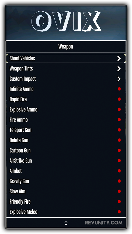
Task: Click the up-down scroll arrows icon
Action: (66, 223)
